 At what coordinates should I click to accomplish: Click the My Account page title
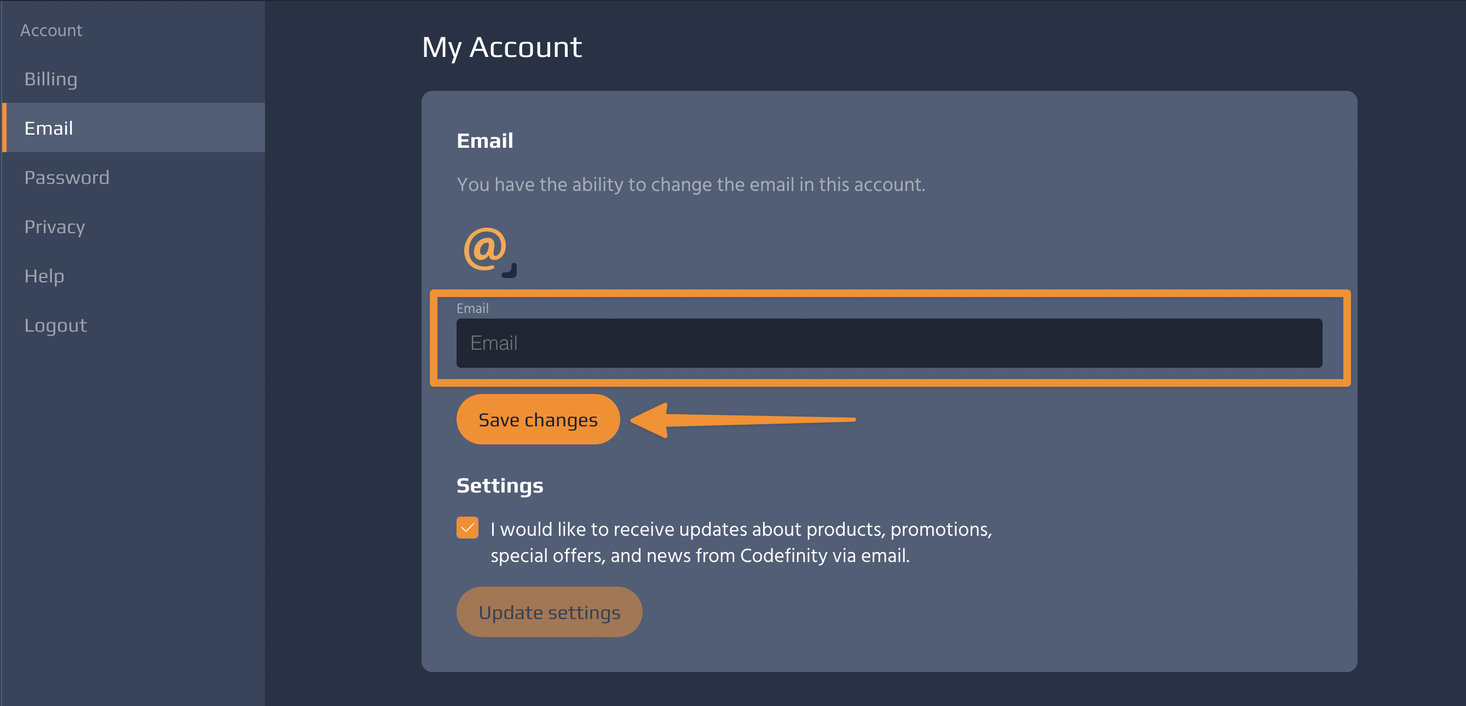501,47
